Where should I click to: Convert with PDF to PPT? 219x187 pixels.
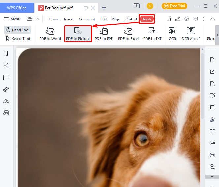(x=104, y=34)
